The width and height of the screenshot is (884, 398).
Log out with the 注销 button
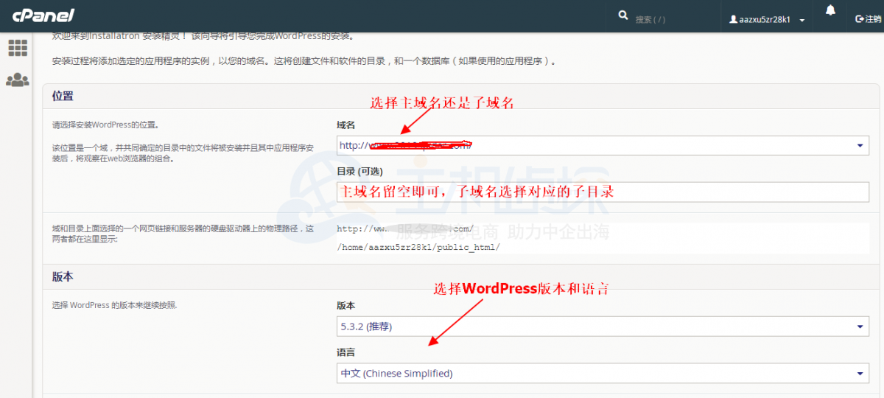click(x=868, y=19)
